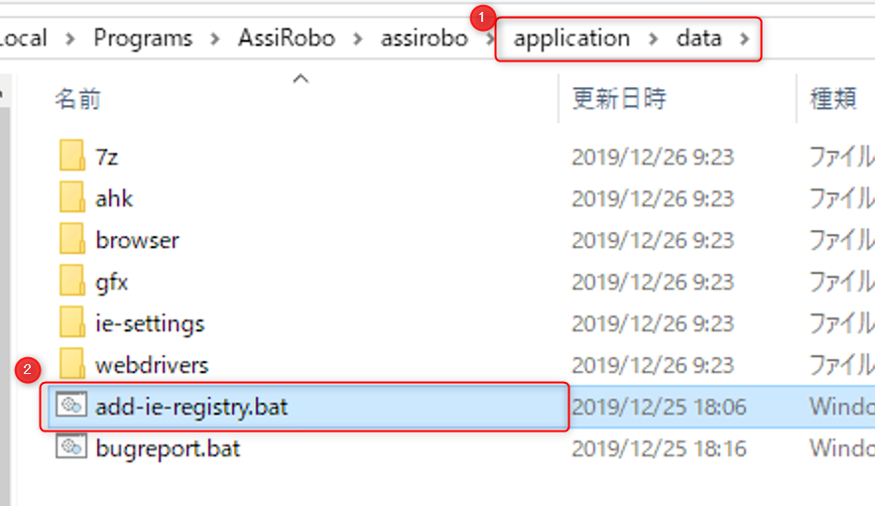Select the 7z folder icon

click(72, 155)
